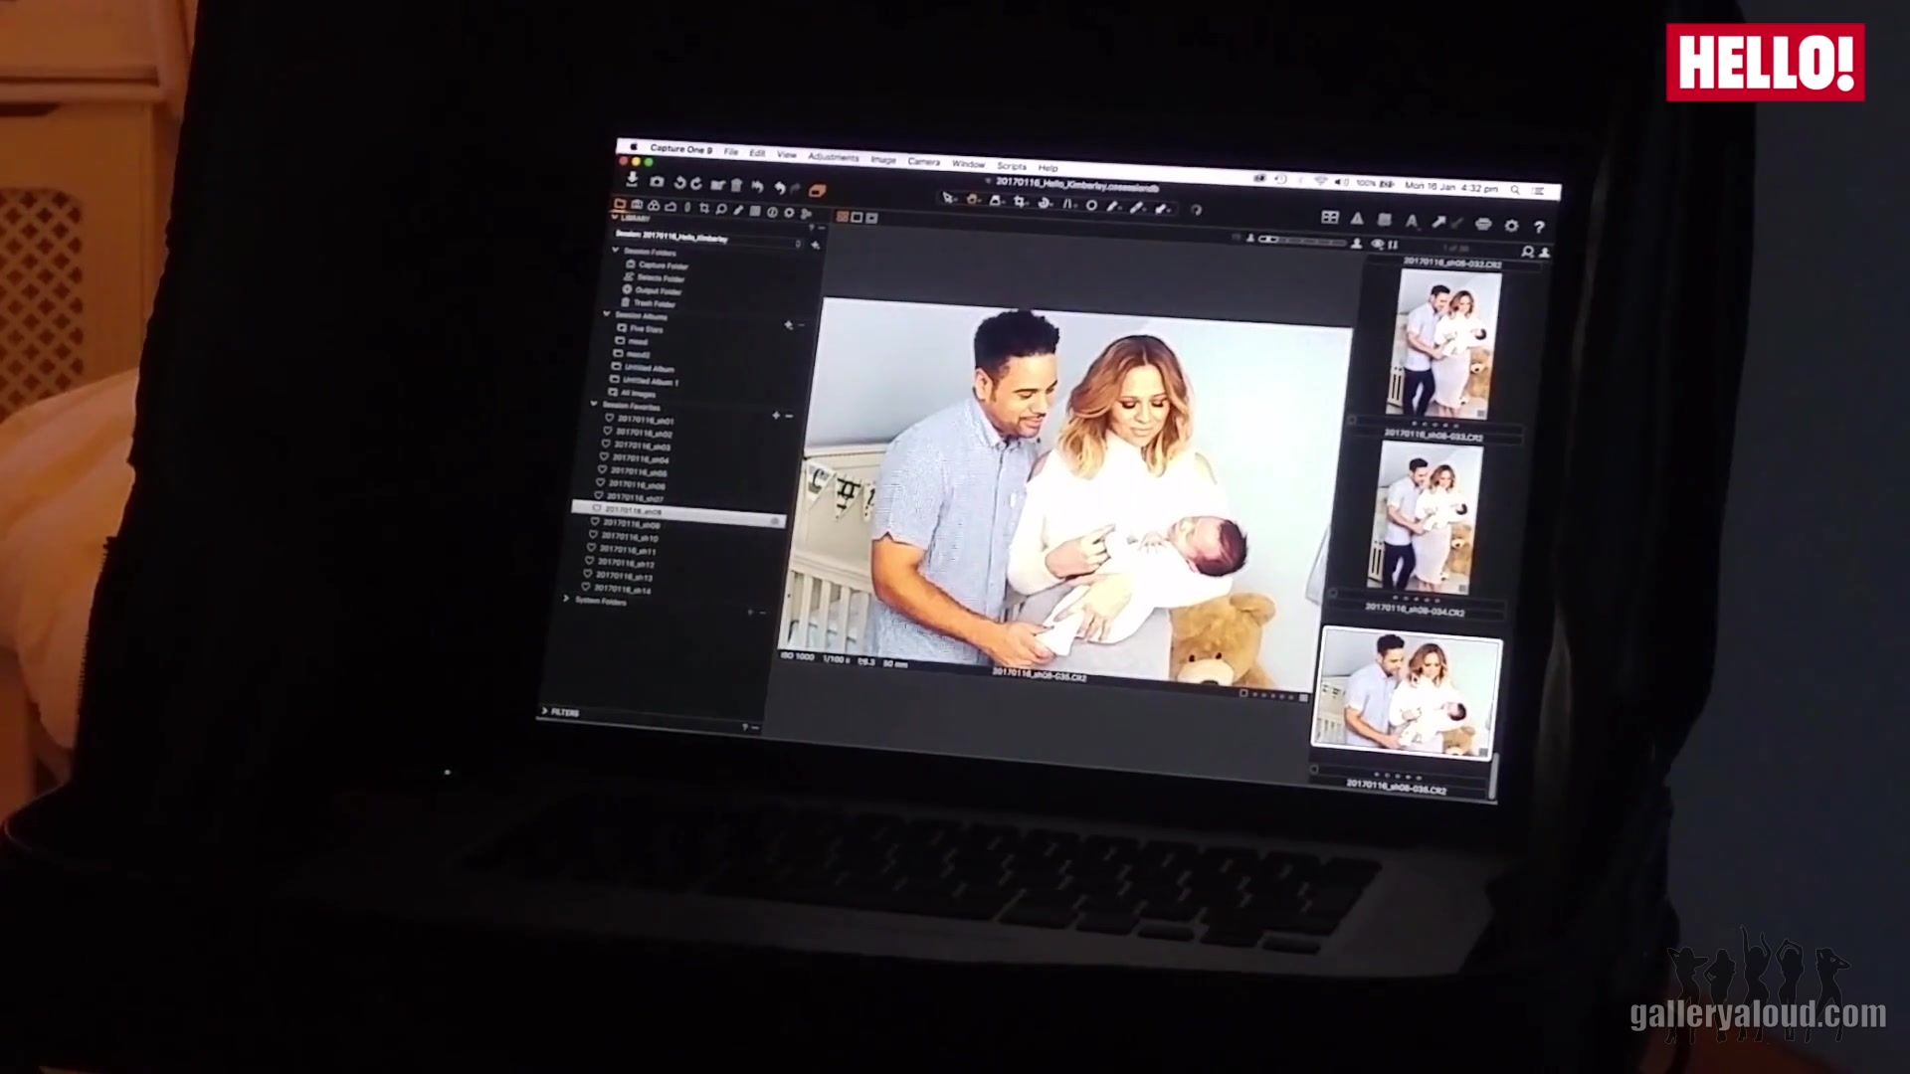The image size is (1910, 1074).
Task: Toggle favorite heart for 20170116_sh02
Action: 608,432
